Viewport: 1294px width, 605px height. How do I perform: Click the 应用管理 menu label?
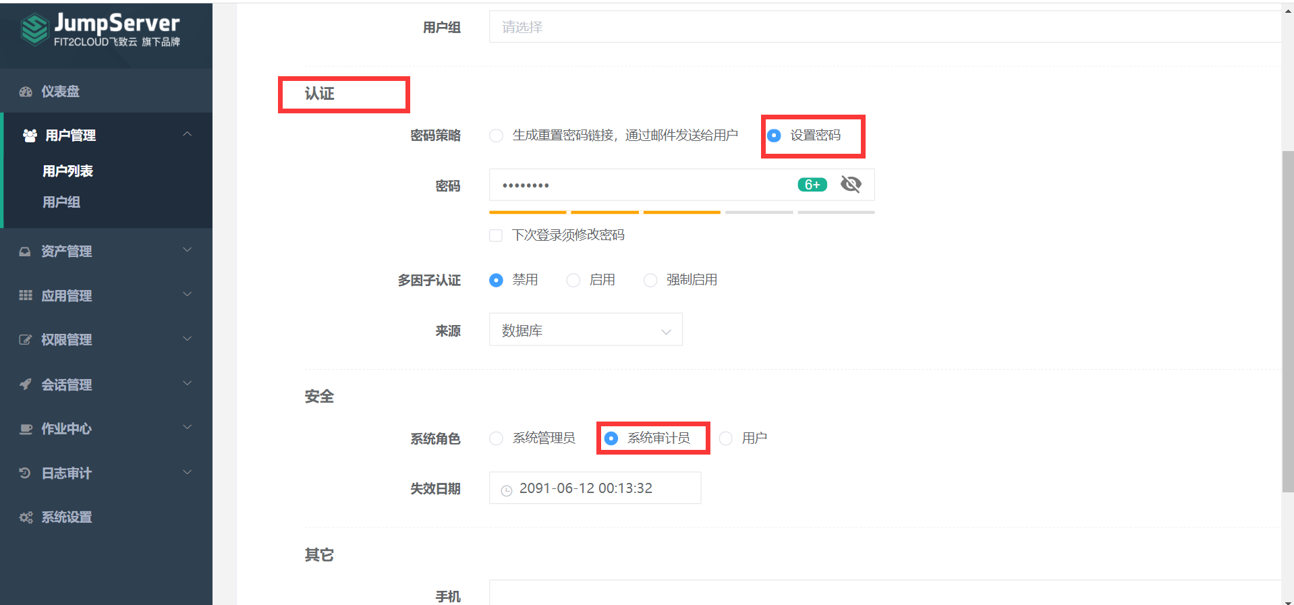[66, 295]
